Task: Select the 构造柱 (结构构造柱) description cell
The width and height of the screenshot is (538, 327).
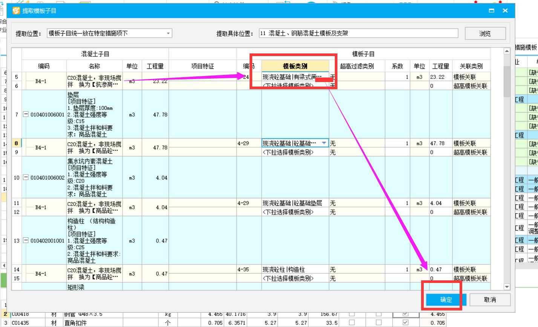Action: 94,240
